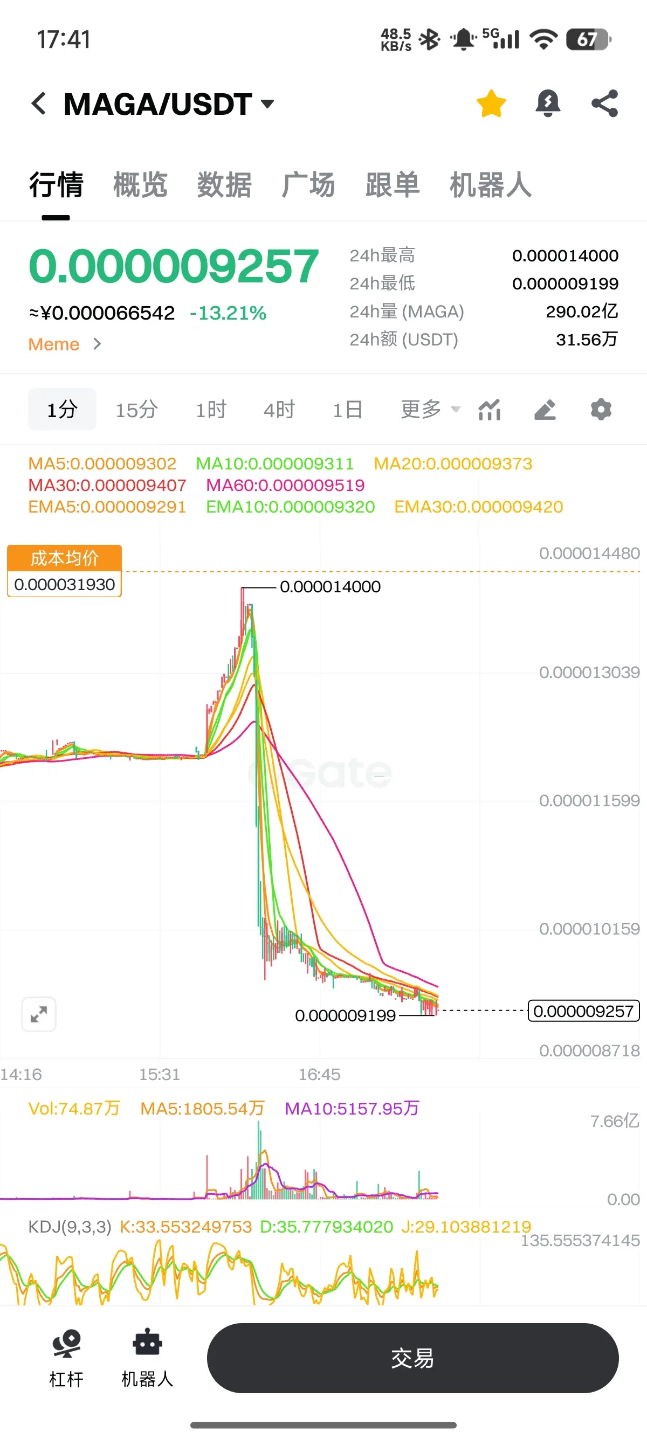Select the 1分 timeframe

[x=62, y=410]
